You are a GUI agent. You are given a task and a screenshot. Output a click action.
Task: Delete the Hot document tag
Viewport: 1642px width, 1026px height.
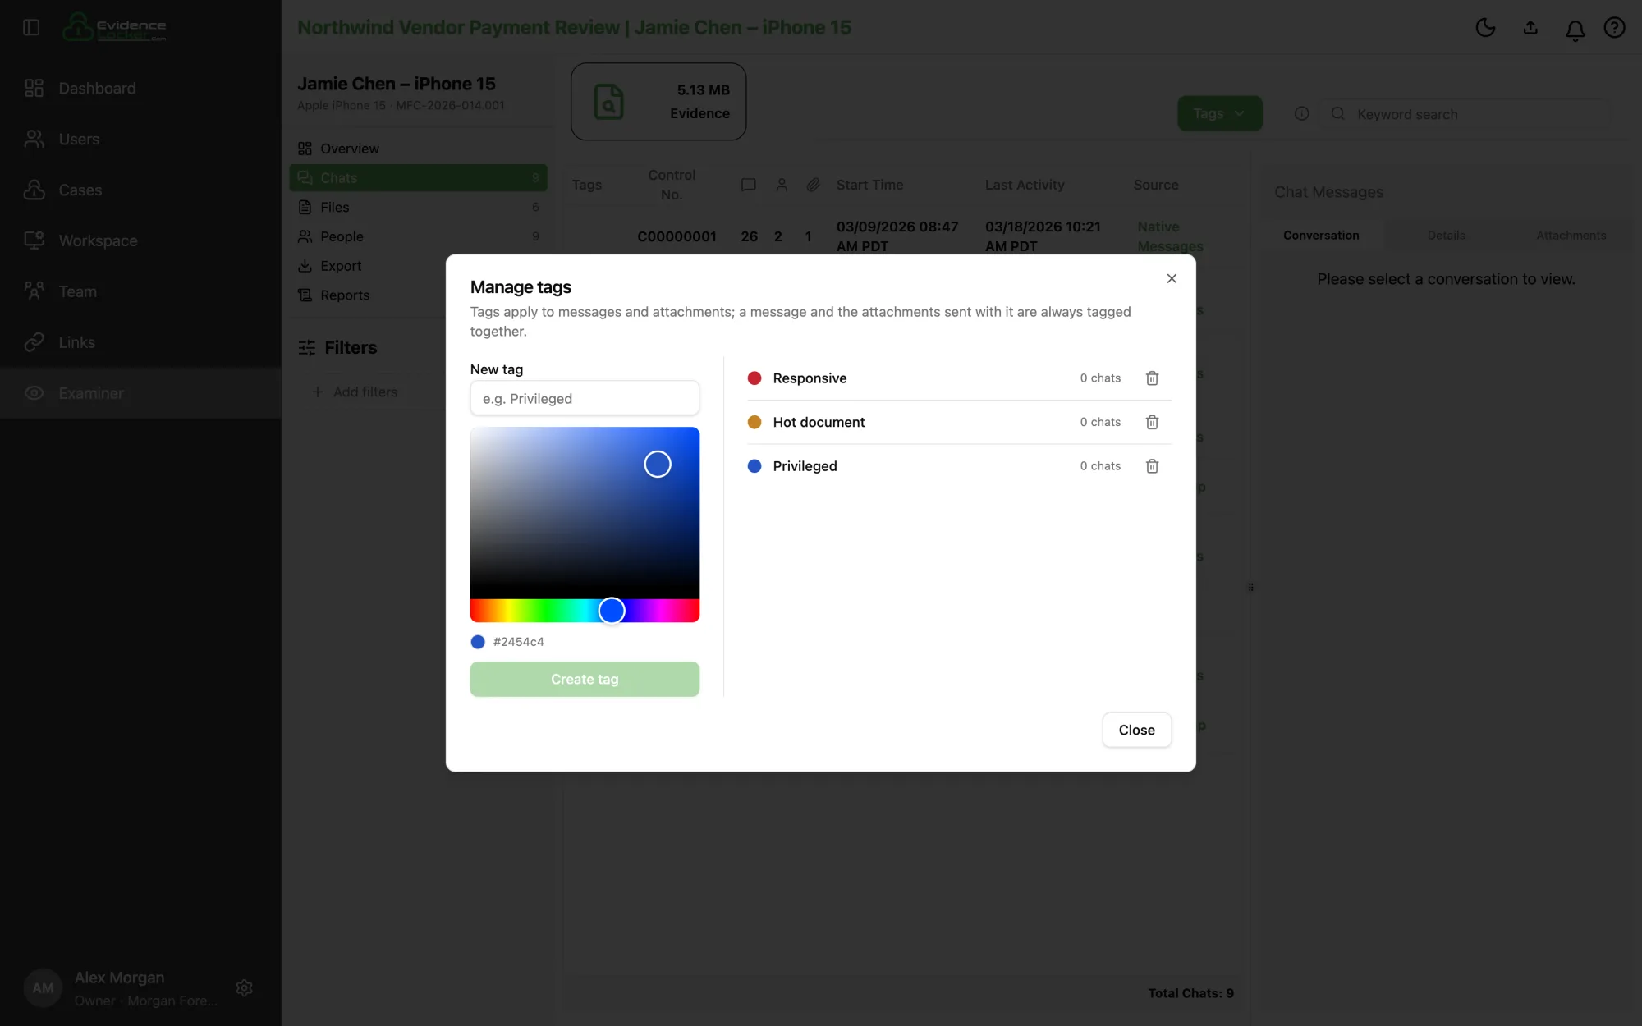tap(1152, 422)
